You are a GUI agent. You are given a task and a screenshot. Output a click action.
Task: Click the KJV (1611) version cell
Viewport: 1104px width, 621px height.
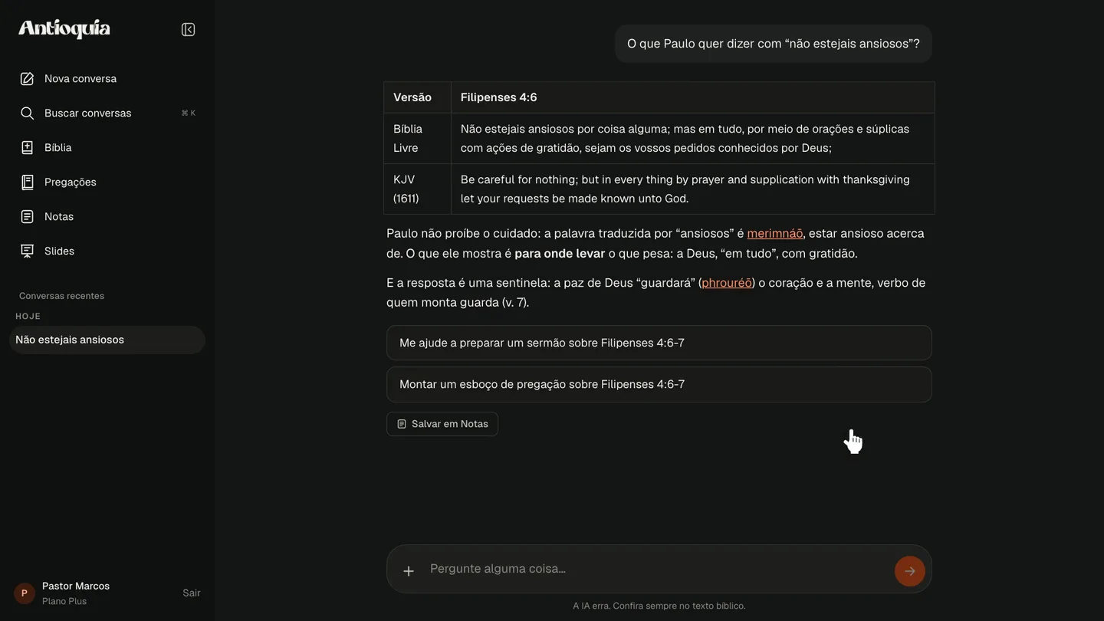click(417, 189)
